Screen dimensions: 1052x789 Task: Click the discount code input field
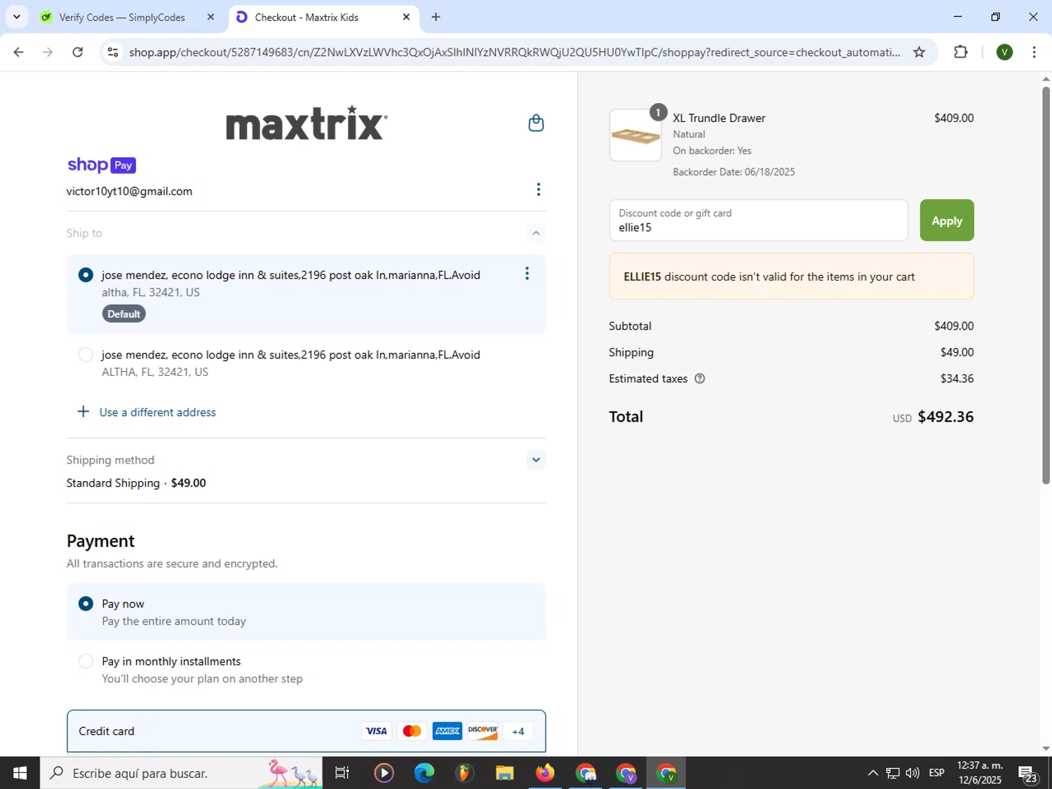click(x=758, y=220)
